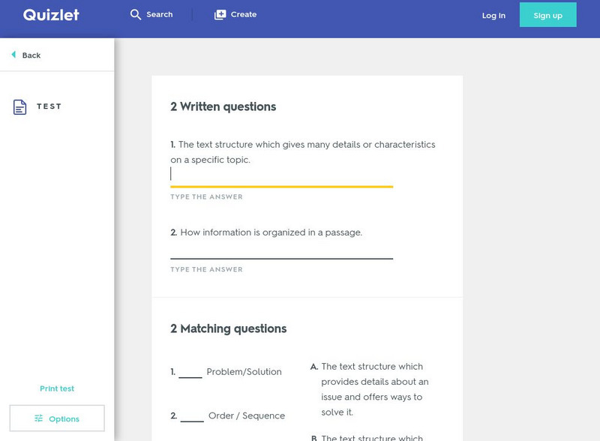Viewport: 600px width, 441px height.
Task: Click the Log in link
Action: [x=493, y=15]
